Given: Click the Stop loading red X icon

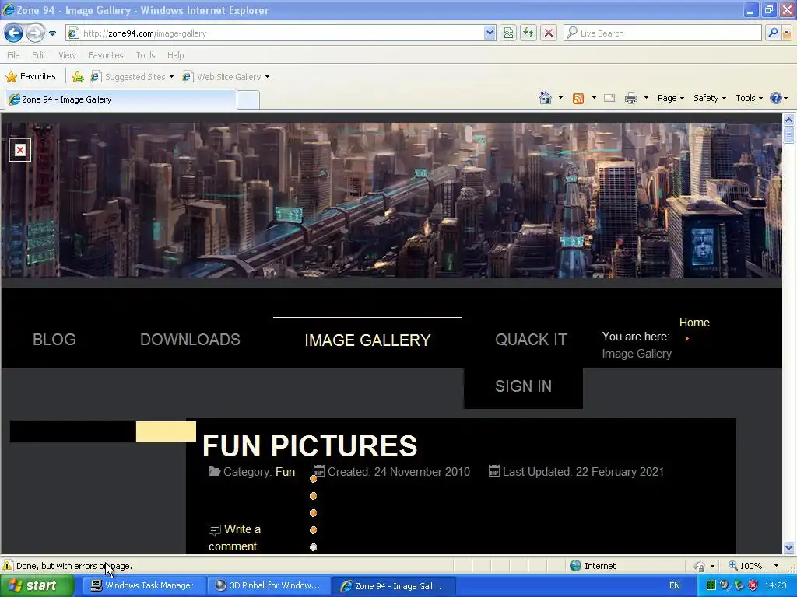Looking at the screenshot, I should pyautogui.click(x=549, y=33).
